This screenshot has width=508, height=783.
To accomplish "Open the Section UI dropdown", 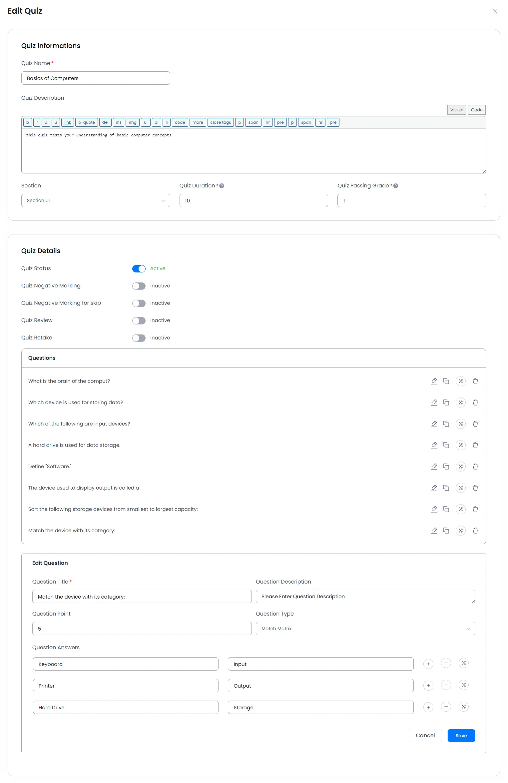I will pyautogui.click(x=96, y=200).
